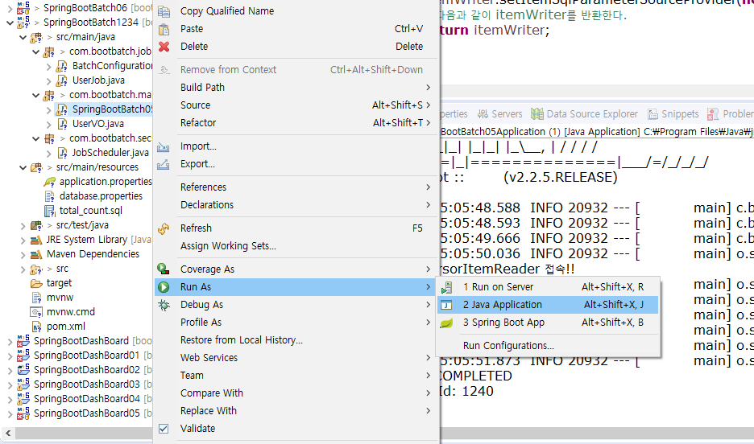The image size is (754, 444).
Task: Open the Replace With submenu
Action: [296, 411]
